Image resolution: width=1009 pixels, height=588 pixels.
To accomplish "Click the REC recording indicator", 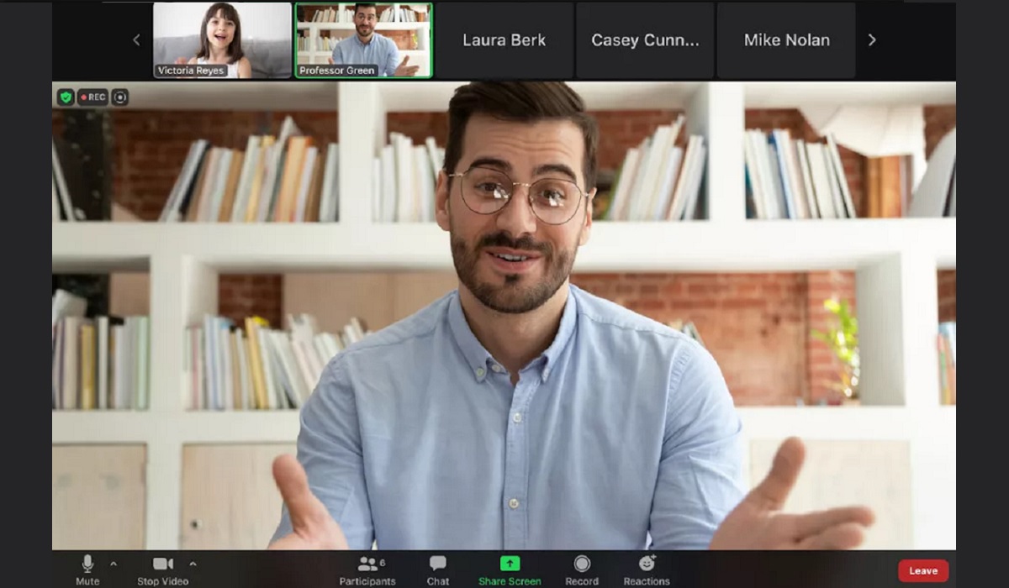I will (93, 97).
